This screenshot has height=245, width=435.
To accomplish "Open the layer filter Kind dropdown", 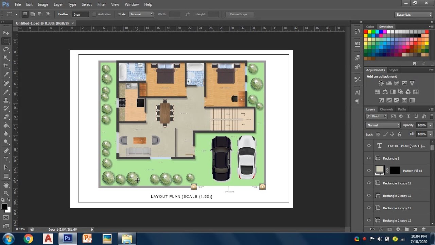I will (x=377, y=116).
